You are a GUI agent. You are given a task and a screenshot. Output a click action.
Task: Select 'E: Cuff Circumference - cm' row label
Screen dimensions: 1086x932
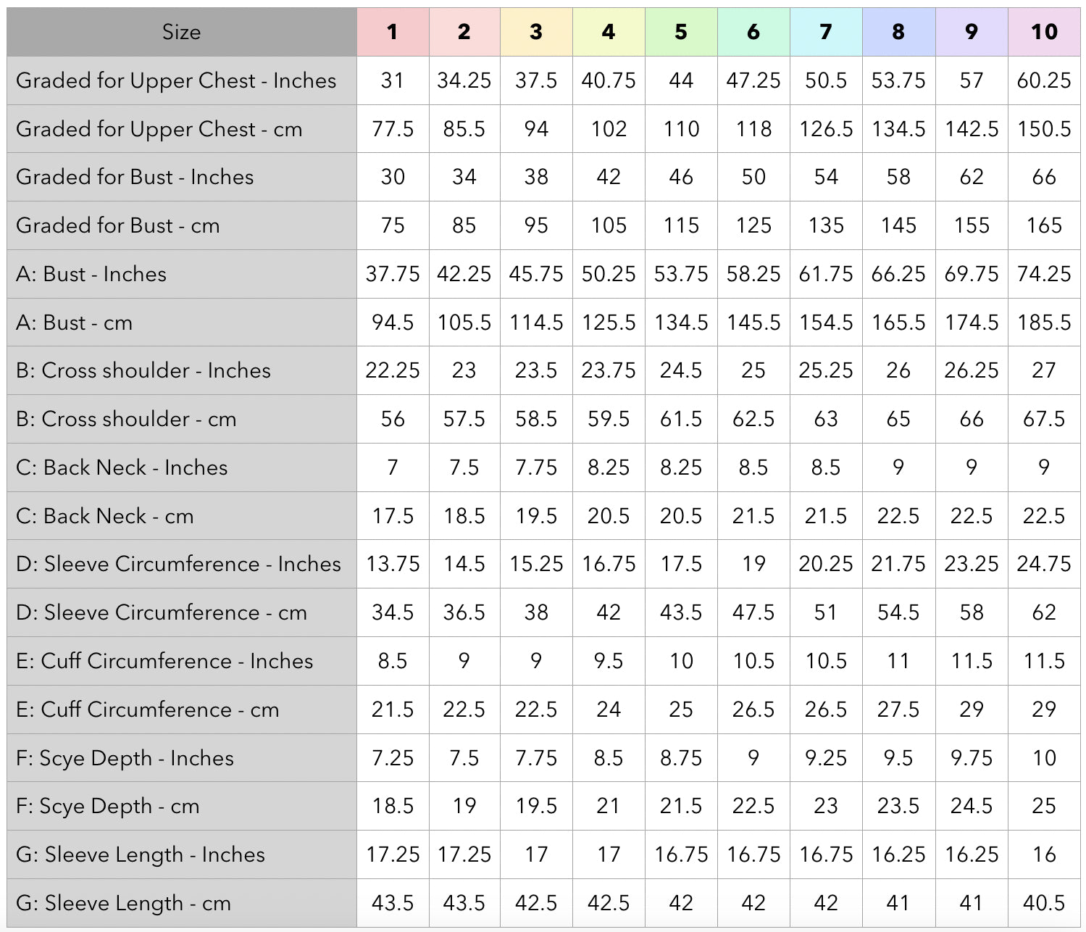tap(148, 710)
